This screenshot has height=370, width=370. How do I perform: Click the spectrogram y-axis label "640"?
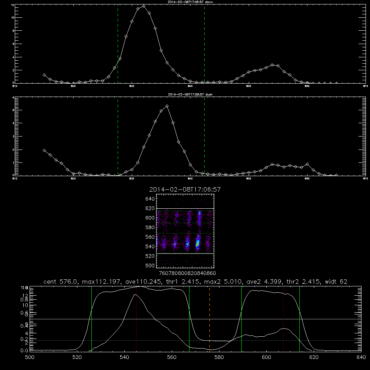click(x=150, y=199)
